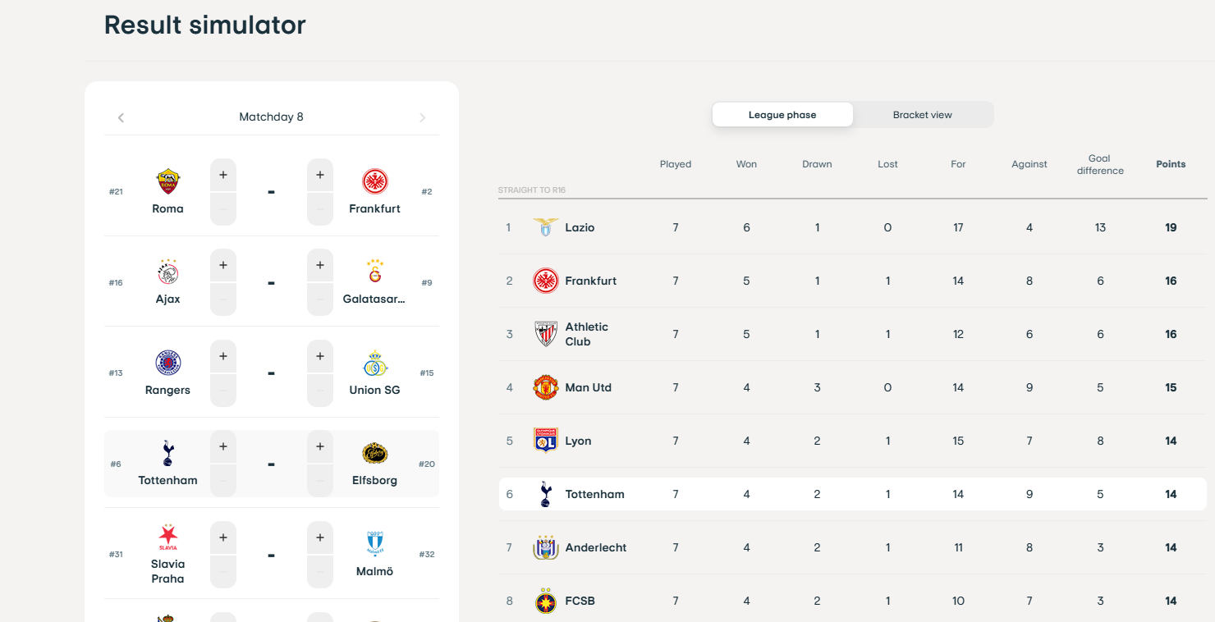Decrease Ajax's score with minus button
Image resolution: width=1215 pixels, height=622 pixels.
click(223, 300)
